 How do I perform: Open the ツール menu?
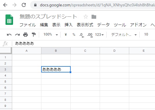(x=120, y=25)
